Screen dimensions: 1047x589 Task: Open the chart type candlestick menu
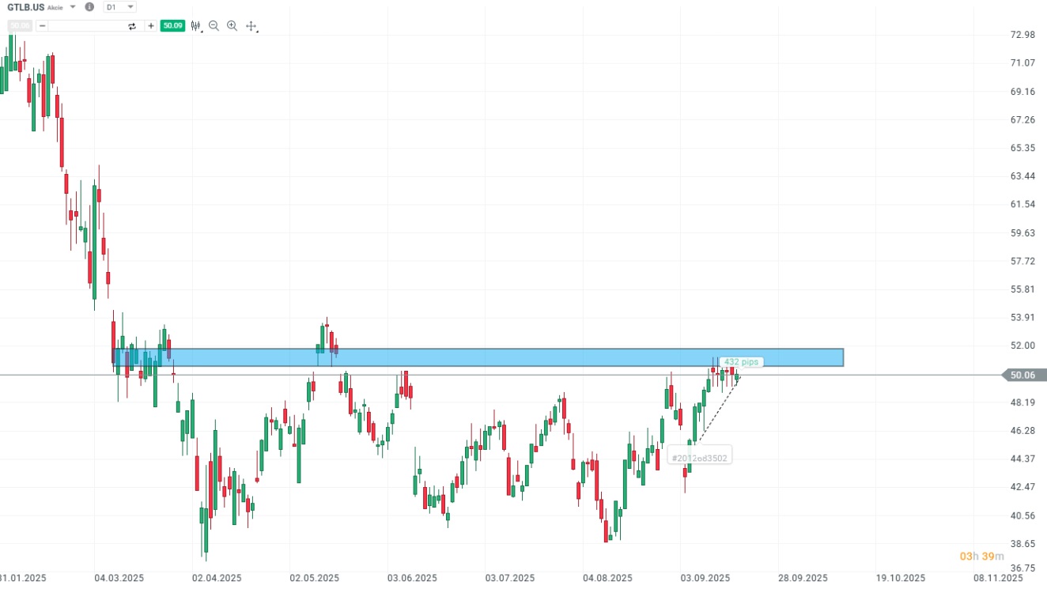[x=195, y=26]
